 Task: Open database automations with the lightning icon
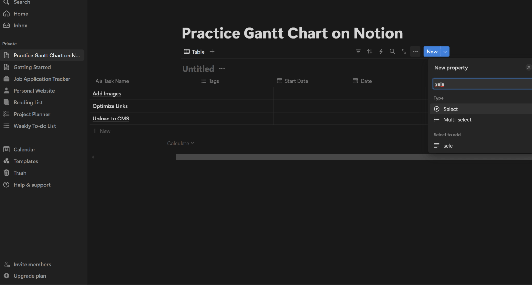point(381,51)
